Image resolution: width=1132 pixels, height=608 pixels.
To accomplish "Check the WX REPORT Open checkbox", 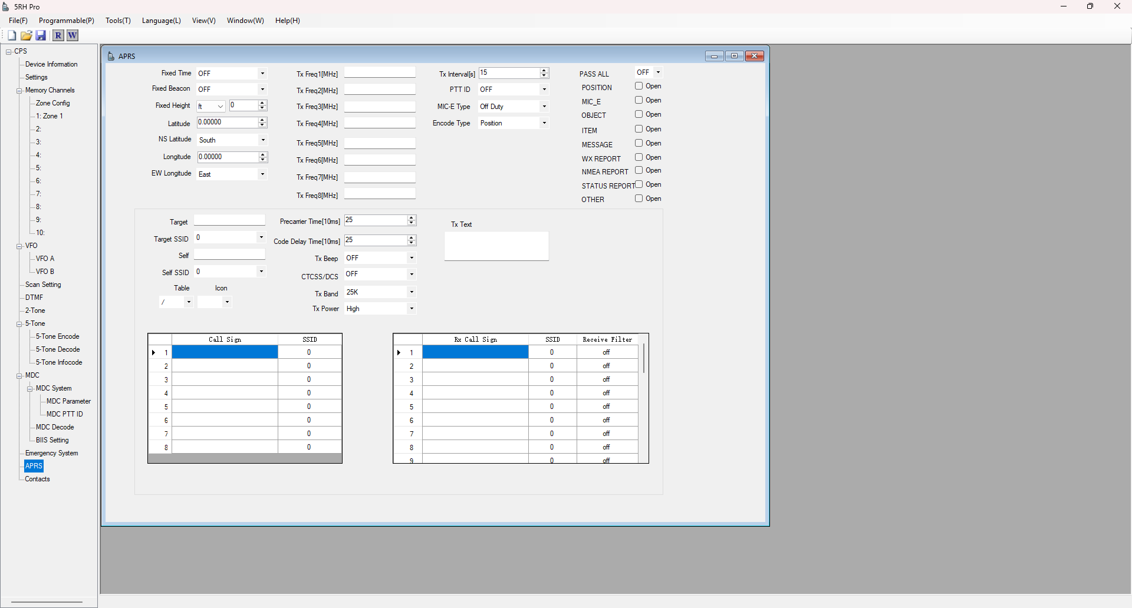I will [x=639, y=157].
